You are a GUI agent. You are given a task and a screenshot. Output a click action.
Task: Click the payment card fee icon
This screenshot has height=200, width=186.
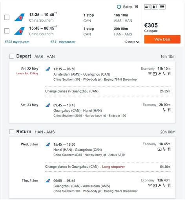(162, 7)
